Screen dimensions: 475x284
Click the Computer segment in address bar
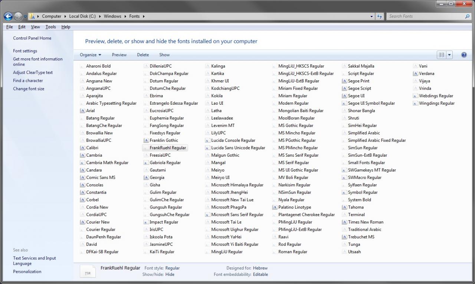point(52,16)
